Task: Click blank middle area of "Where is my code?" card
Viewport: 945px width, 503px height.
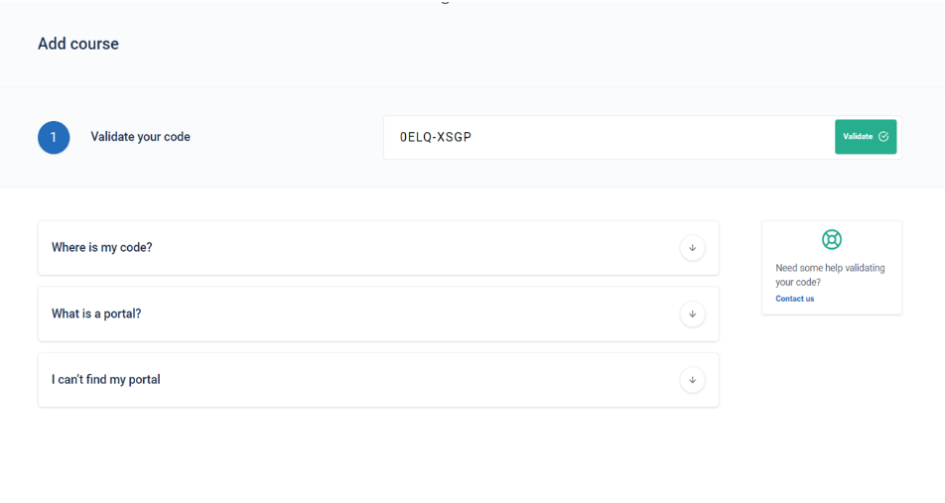Action: [x=416, y=248]
